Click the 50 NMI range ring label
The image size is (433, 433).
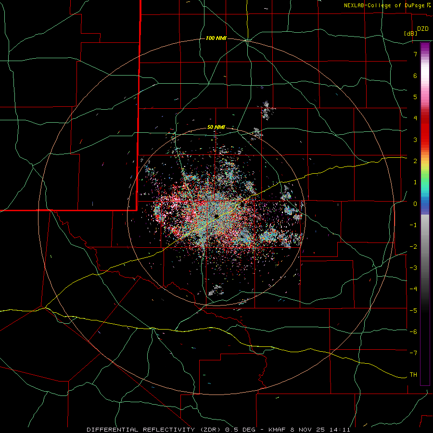pos(216,127)
